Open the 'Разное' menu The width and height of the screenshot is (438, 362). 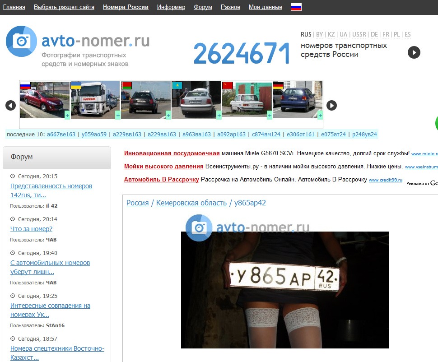pos(230,7)
